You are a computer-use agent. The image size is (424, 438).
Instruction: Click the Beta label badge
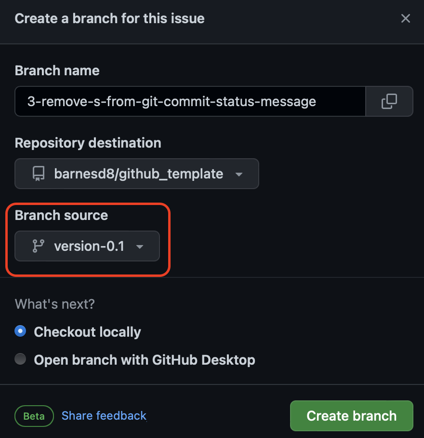[x=34, y=416]
